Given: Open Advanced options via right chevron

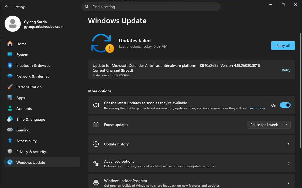Looking at the screenshot, I should 288,163.
